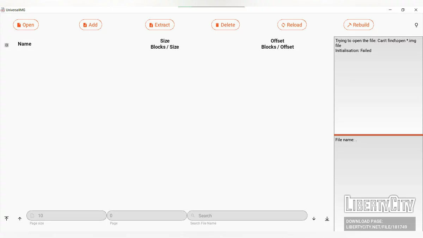The height and width of the screenshot is (238, 423).
Task: Toggle the lightbulb theme icon
Action: pos(416,25)
